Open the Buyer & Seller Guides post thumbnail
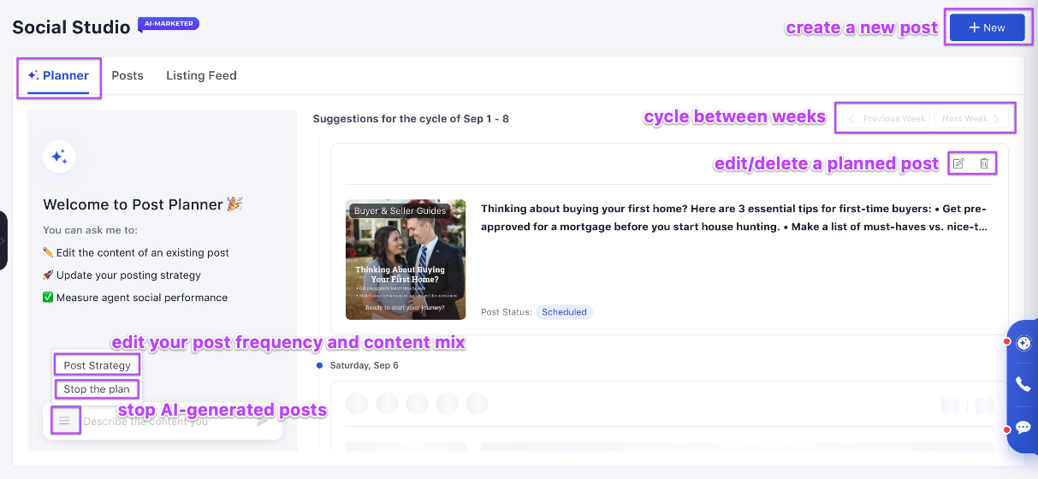The image size is (1038, 479). tap(406, 259)
